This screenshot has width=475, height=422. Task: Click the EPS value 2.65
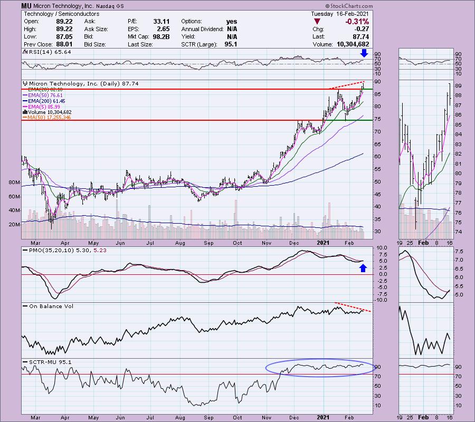163,29
